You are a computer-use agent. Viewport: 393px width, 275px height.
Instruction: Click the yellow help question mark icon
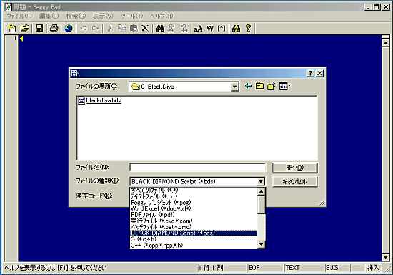tap(248, 28)
